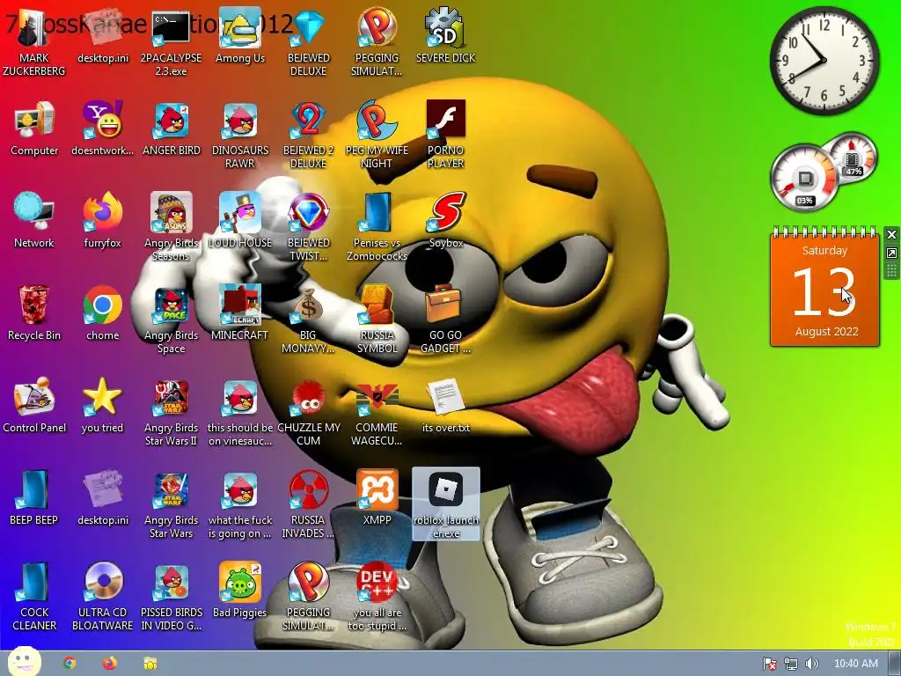This screenshot has height=676, width=901.
Task: Open Angry Birds Star Wars II
Action: [172, 412]
